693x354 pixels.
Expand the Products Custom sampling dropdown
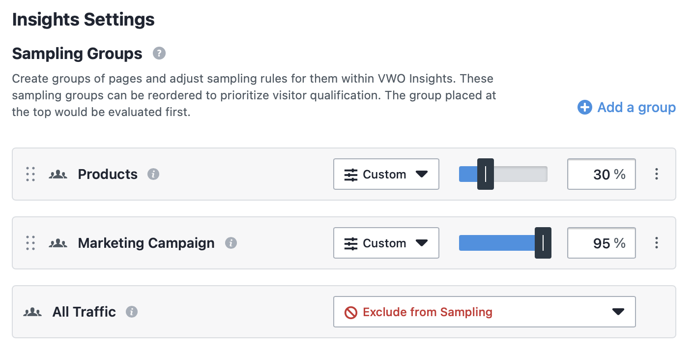(x=386, y=174)
